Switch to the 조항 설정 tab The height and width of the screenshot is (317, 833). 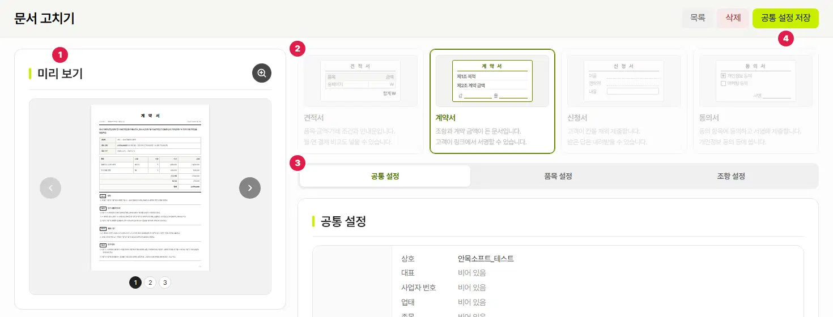(x=731, y=176)
